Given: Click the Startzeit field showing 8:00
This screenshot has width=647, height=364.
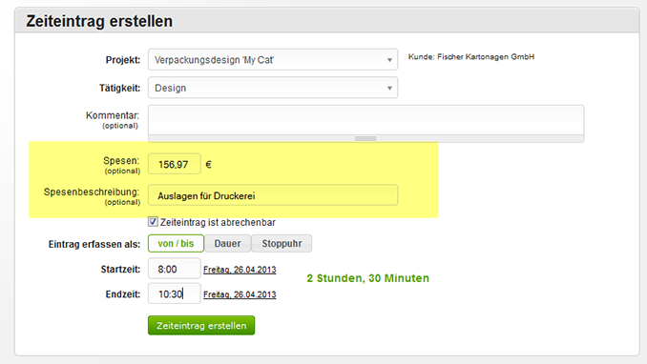Looking at the screenshot, I should (x=174, y=269).
